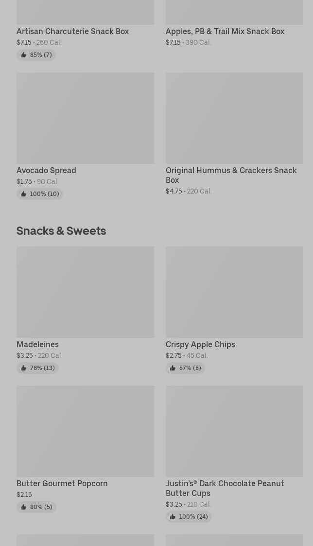313x546 pixels.
Task: Click the Crispy Apple Chips title
Action: pos(200,345)
